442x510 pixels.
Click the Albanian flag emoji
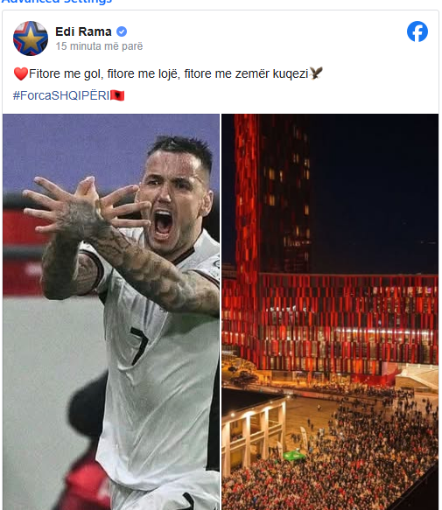pyautogui.click(x=117, y=95)
